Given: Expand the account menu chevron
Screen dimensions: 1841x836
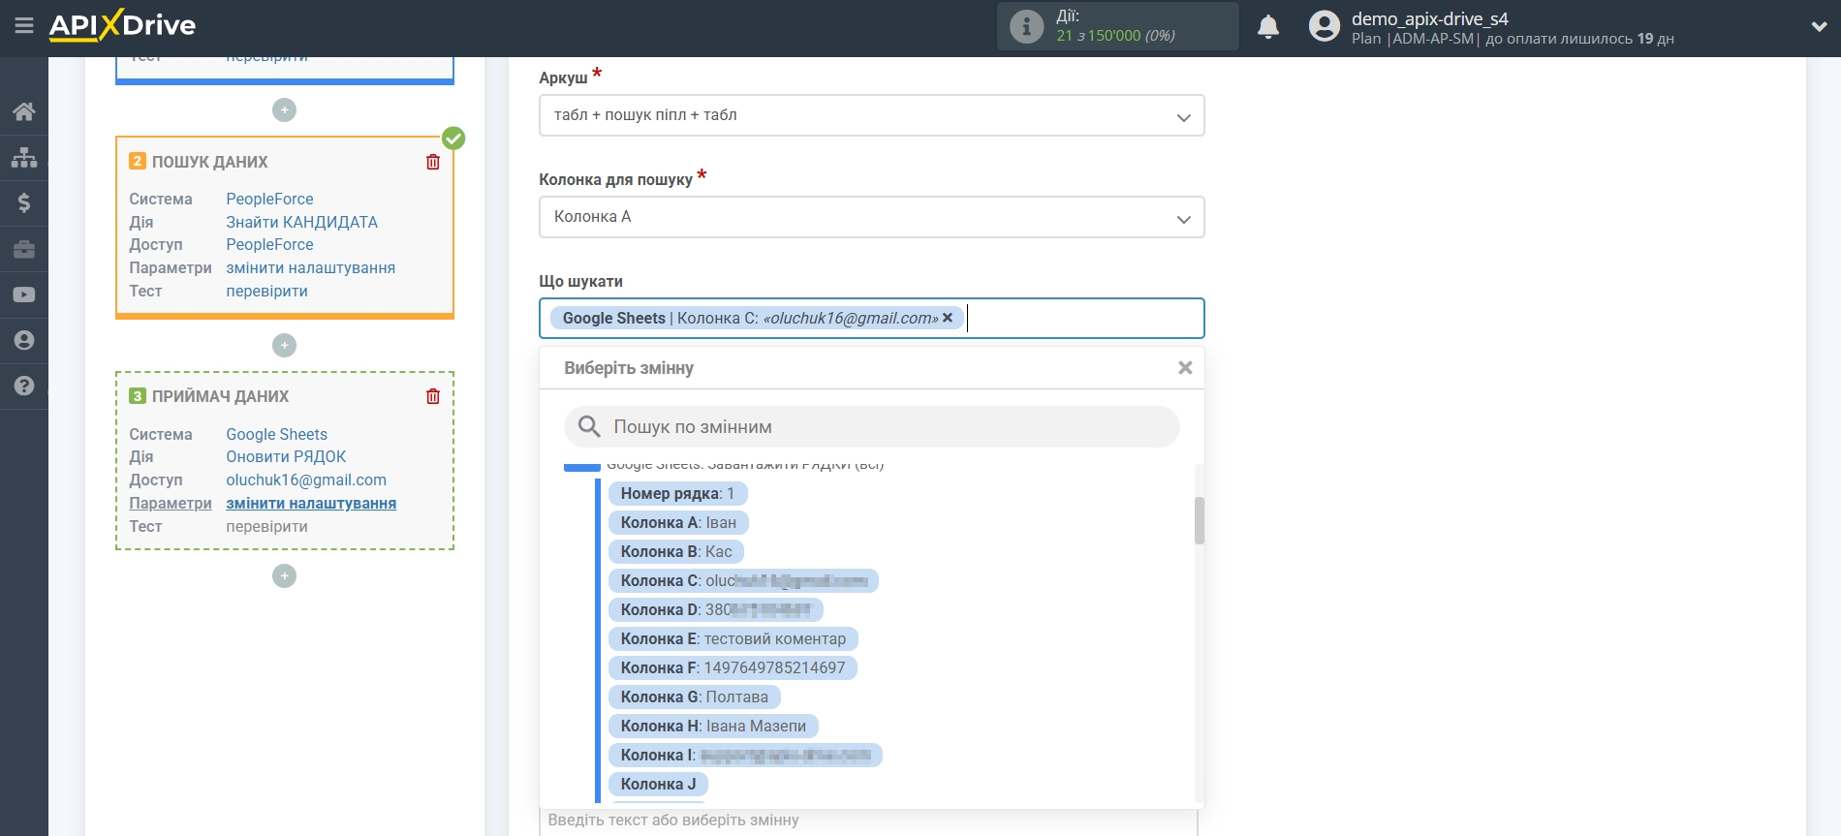Looking at the screenshot, I should point(1819,27).
